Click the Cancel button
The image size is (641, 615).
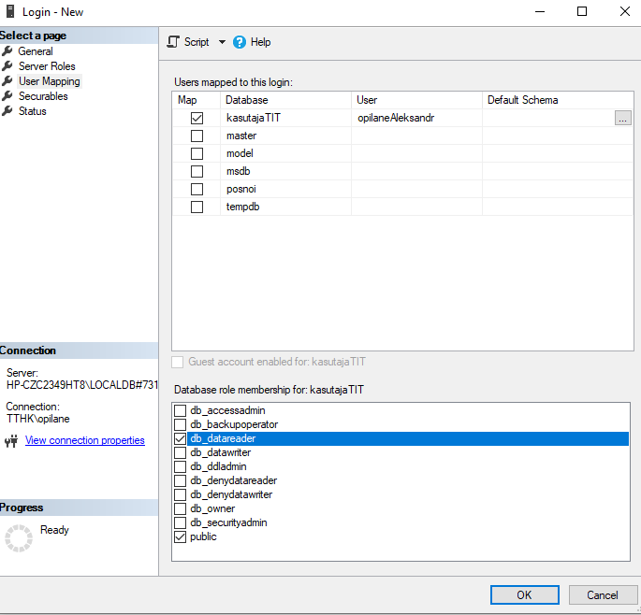tap(602, 594)
